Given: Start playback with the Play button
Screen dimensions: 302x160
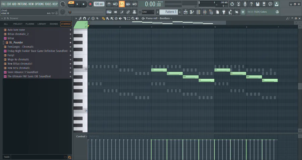Looking at the screenshot, I should click(77, 4).
